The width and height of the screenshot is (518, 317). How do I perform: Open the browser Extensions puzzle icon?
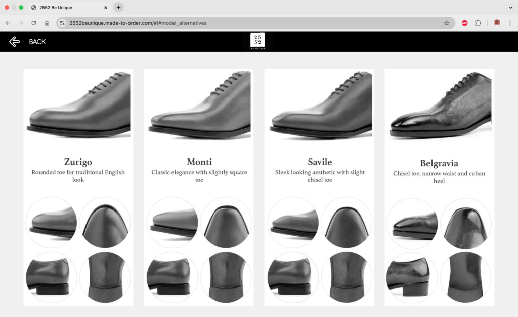click(478, 23)
